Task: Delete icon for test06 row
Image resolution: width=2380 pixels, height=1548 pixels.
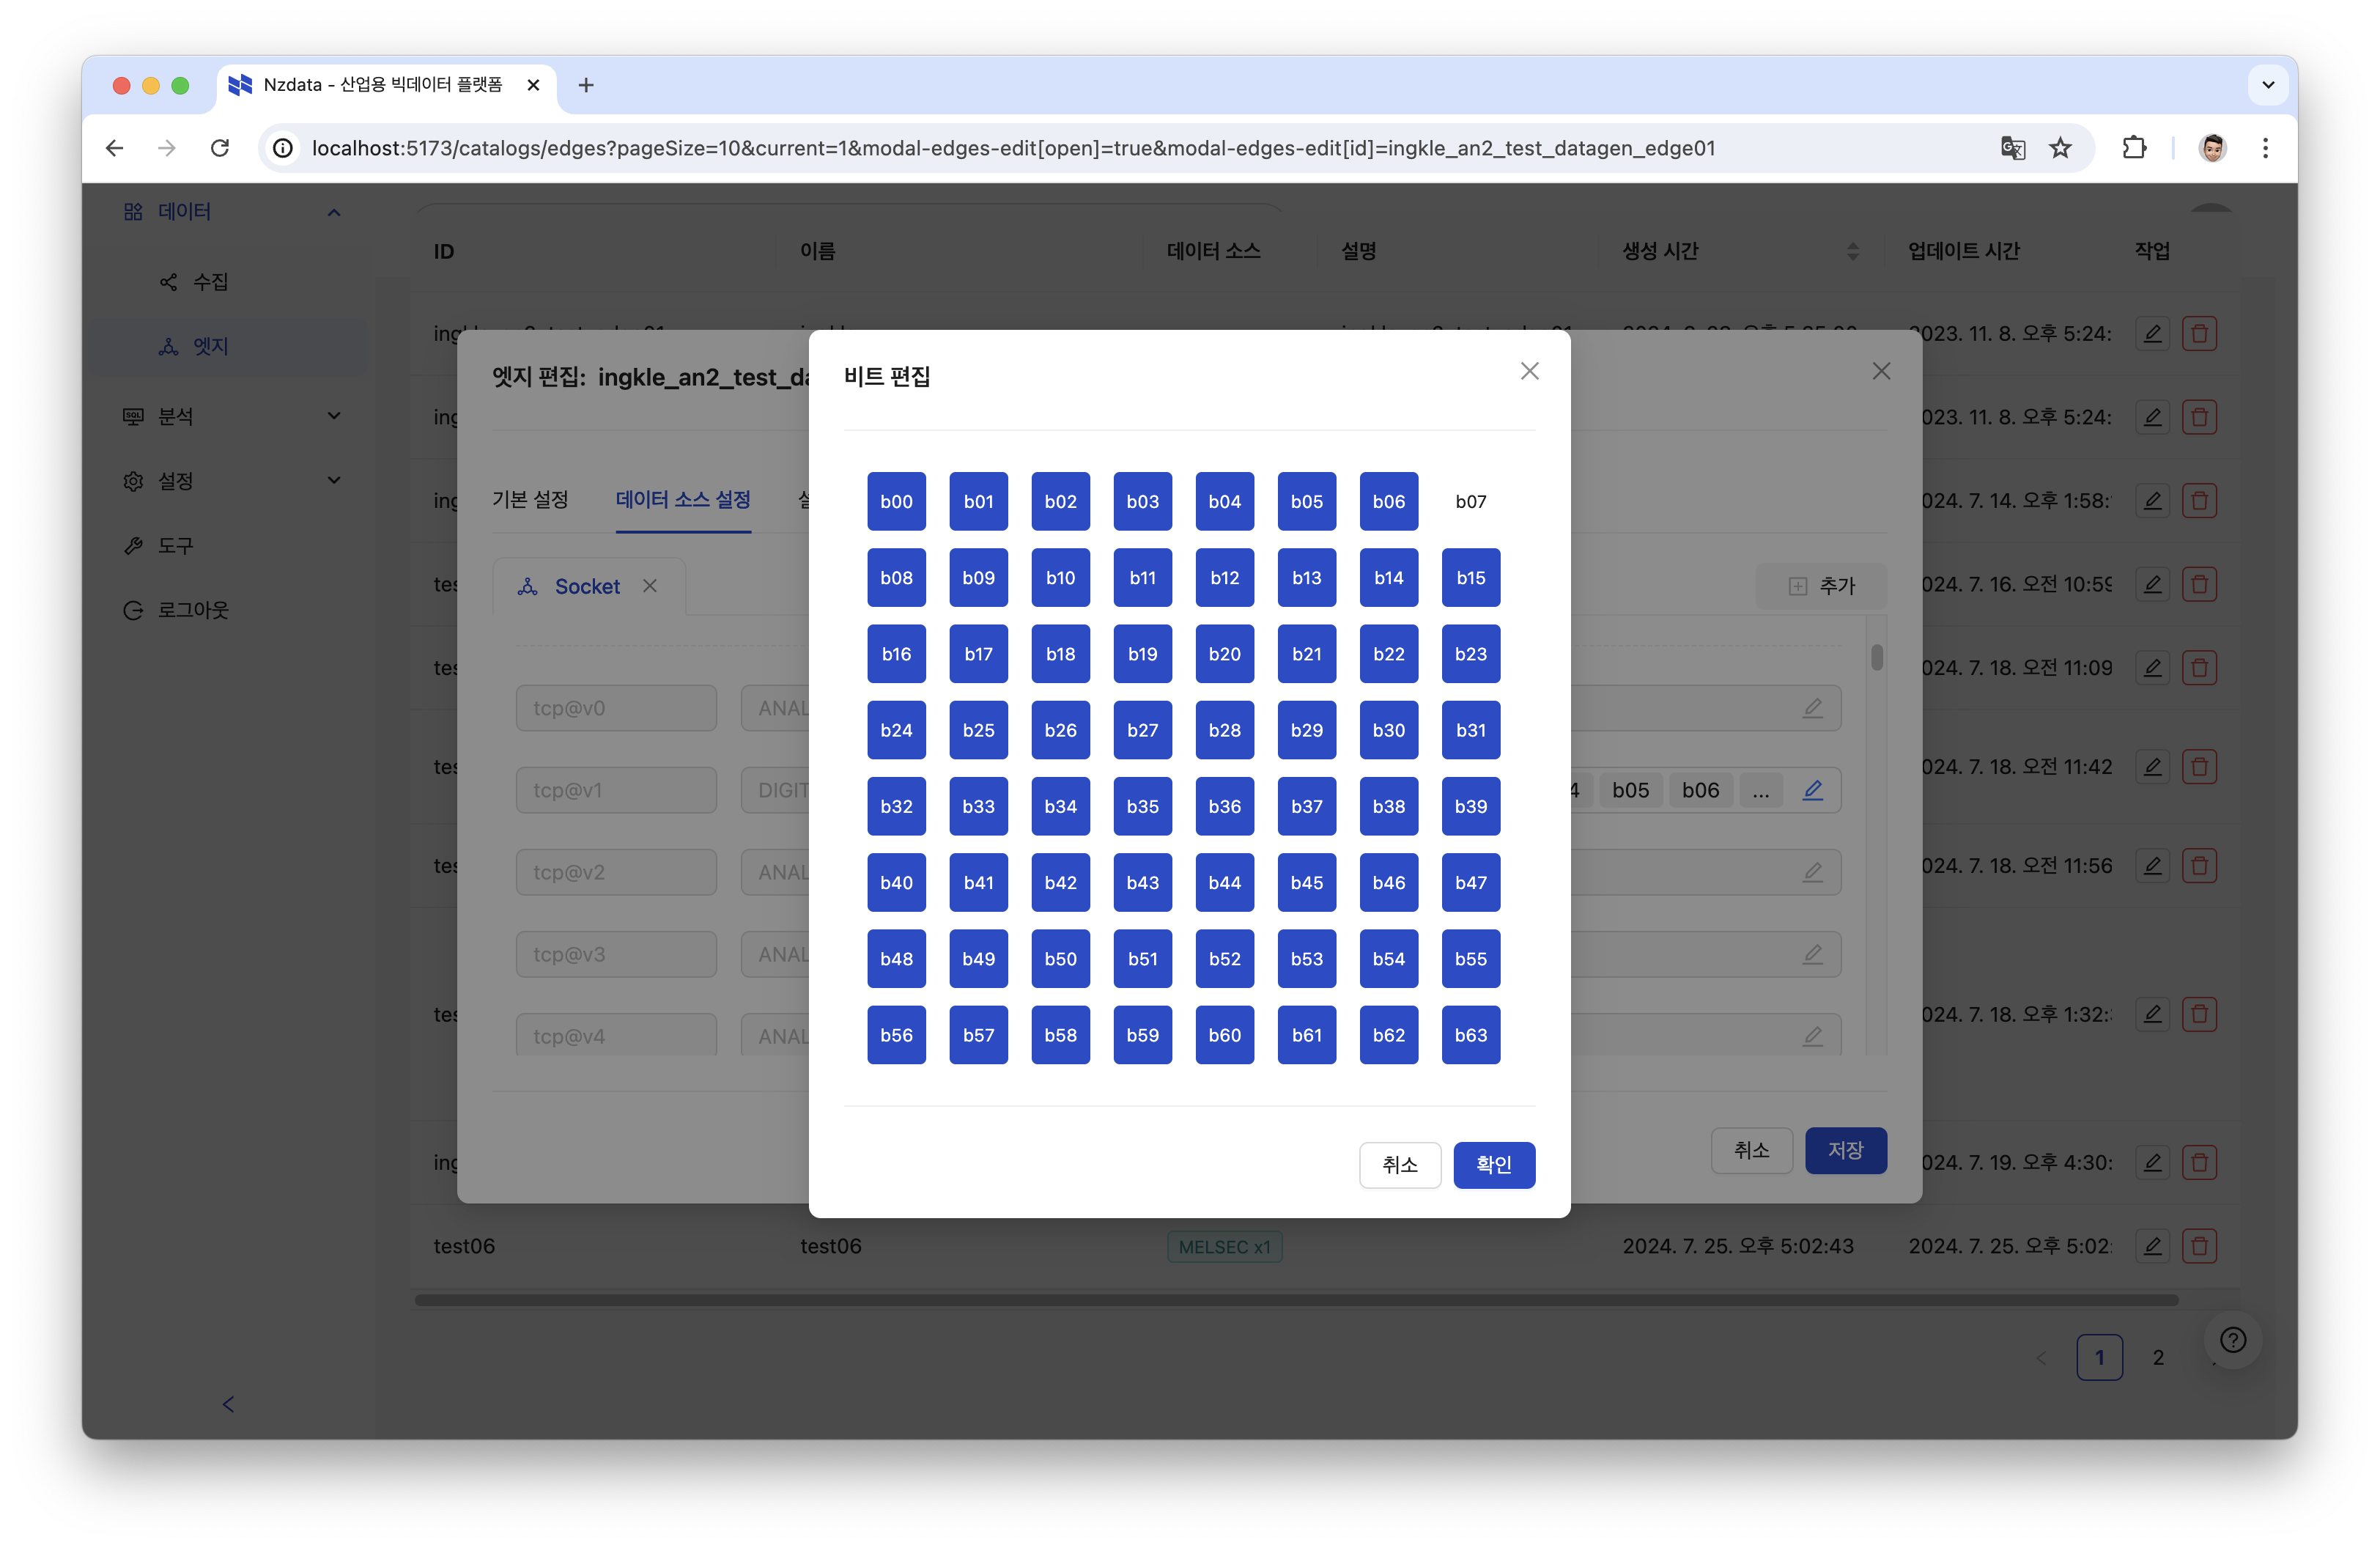Action: coord(2199,1246)
